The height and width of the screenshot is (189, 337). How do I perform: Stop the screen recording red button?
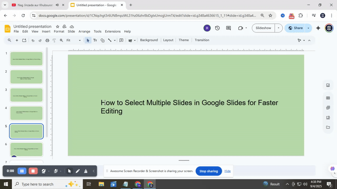(x=33, y=171)
